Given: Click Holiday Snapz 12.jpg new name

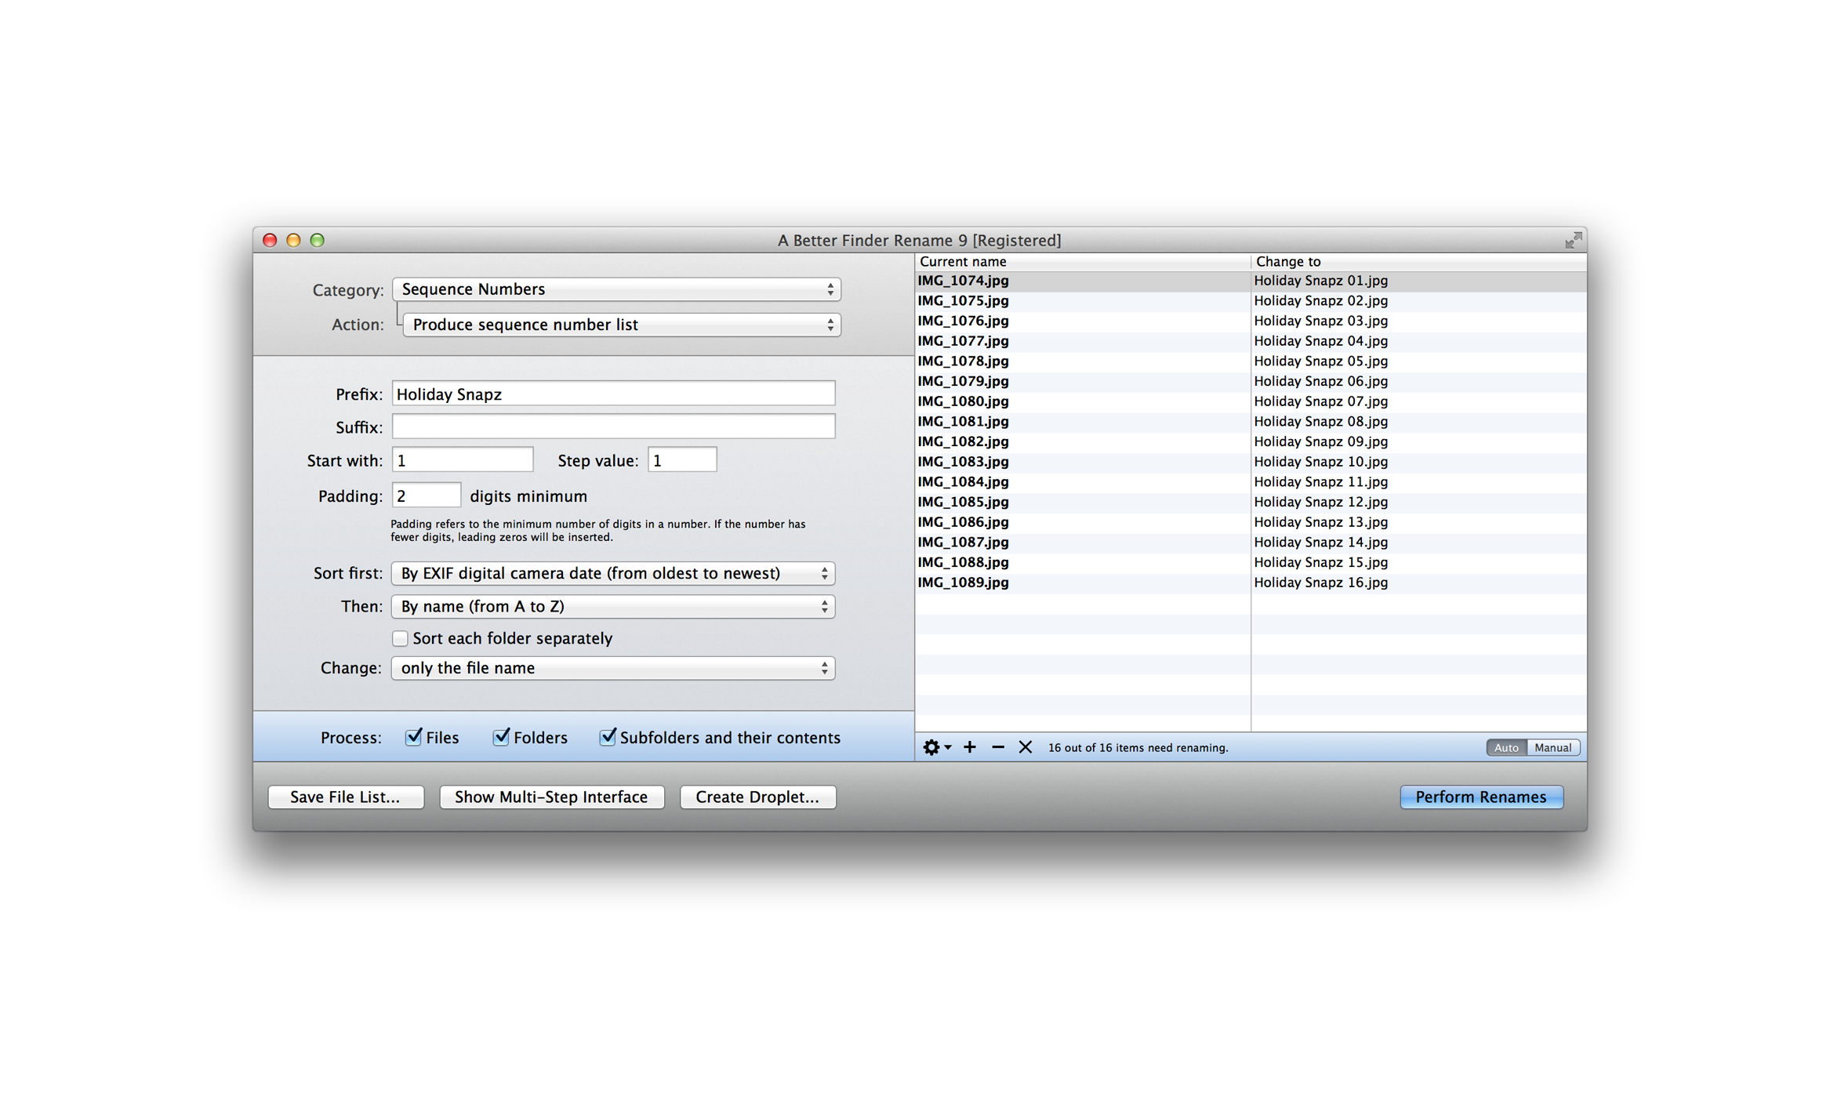Looking at the screenshot, I should pyautogui.click(x=1320, y=502).
